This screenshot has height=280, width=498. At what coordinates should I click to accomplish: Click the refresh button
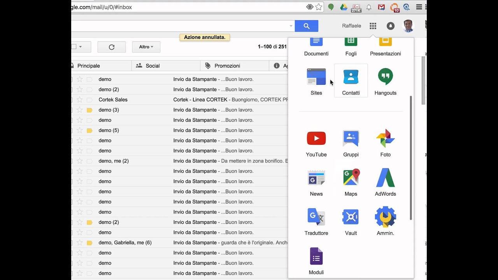[x=112, y=47]
